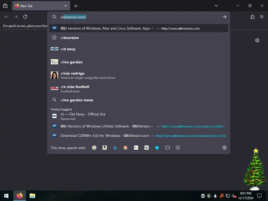Viewport: 268px width, 201px height.
Task: Open search settings gear in suggestions panel
Action: (x=224, y=148)
